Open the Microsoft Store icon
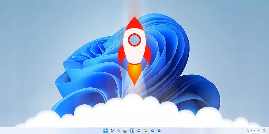Image resolution: width=269 pixels, height=134 pixels. [159, 131]
